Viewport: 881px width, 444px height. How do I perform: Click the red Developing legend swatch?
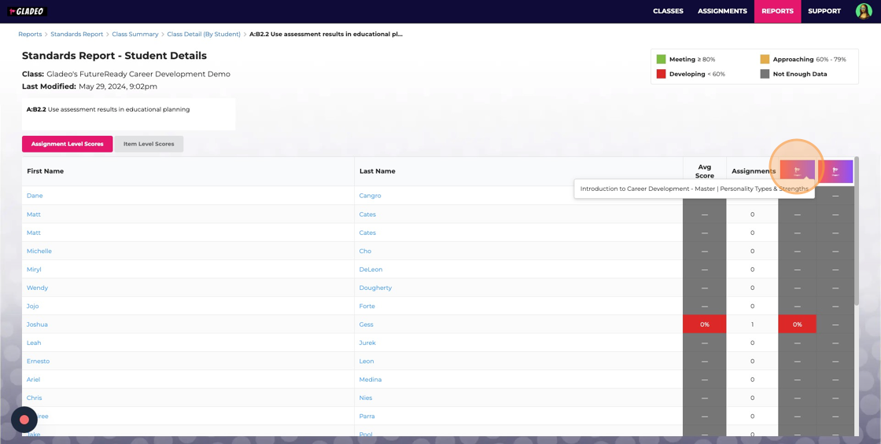click(661, 74)
